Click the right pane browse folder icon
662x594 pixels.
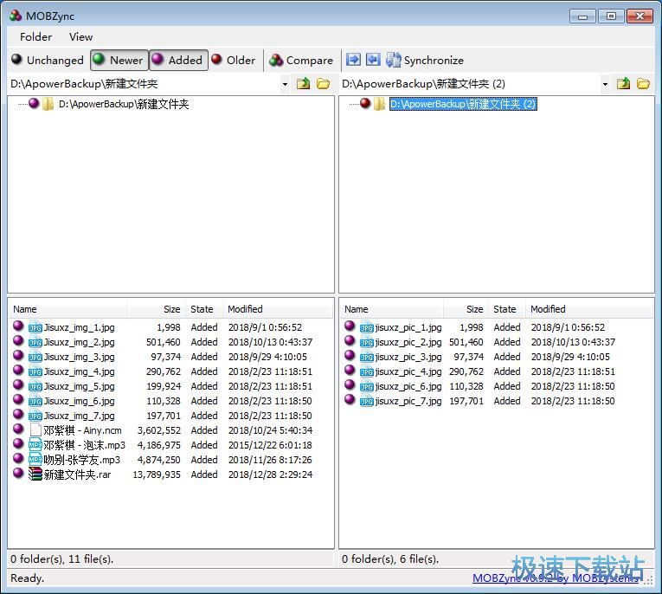[x=643, y=84]
